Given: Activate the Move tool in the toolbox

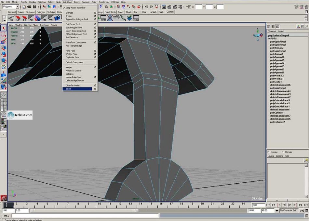Looking at the screenshot, I should tap(4, 48).
